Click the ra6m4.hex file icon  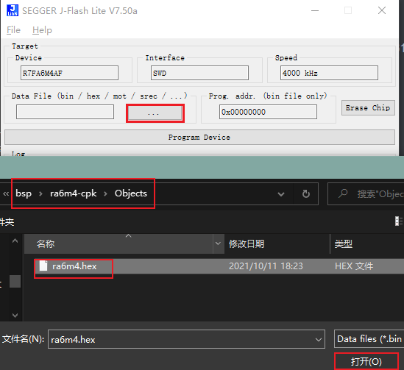[x=43, y=266]
